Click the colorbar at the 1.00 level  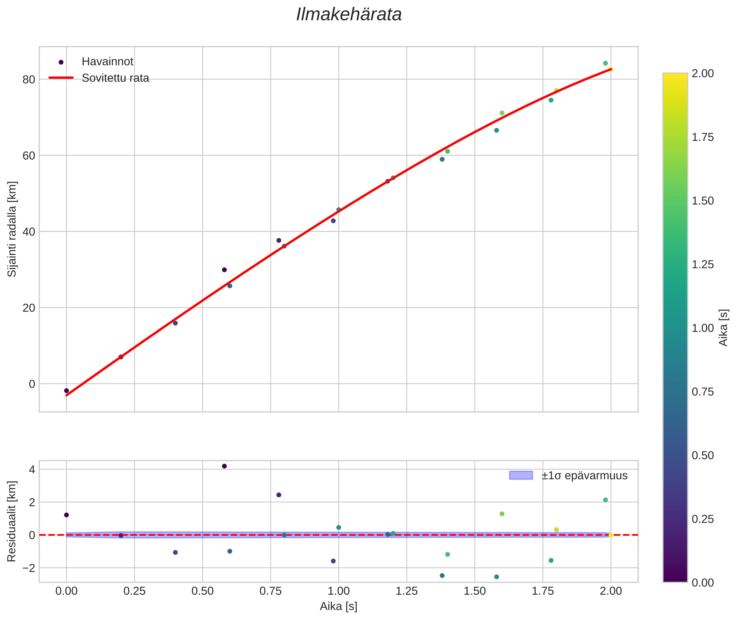coord(675,328)
